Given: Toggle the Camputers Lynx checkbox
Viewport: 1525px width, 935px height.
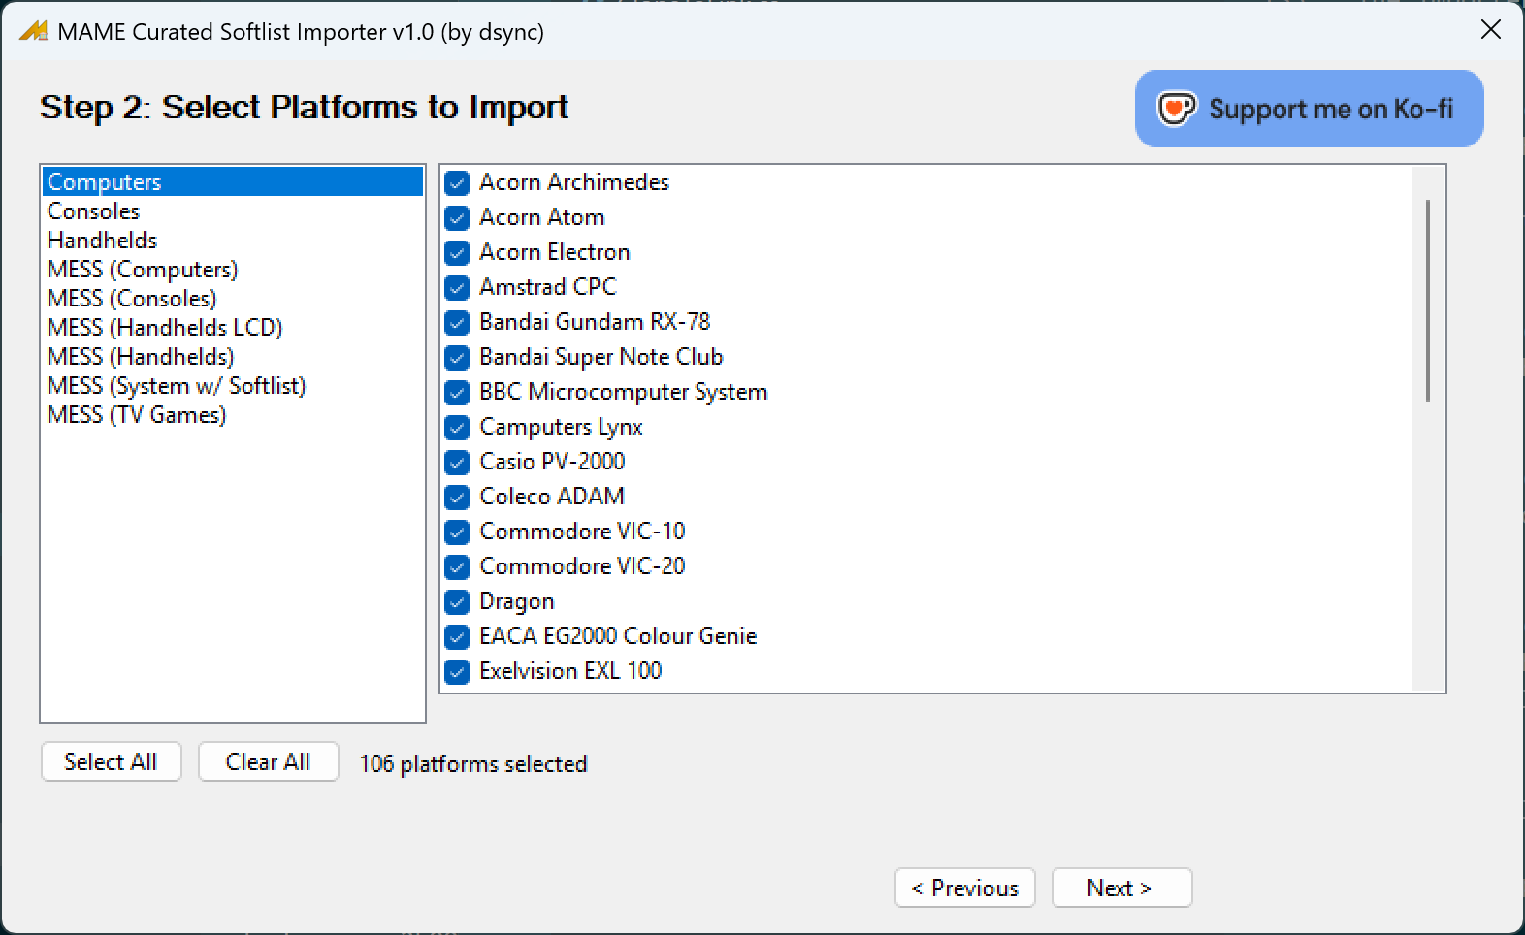Looking at the screenshot, I should click(x=457, y=428).
